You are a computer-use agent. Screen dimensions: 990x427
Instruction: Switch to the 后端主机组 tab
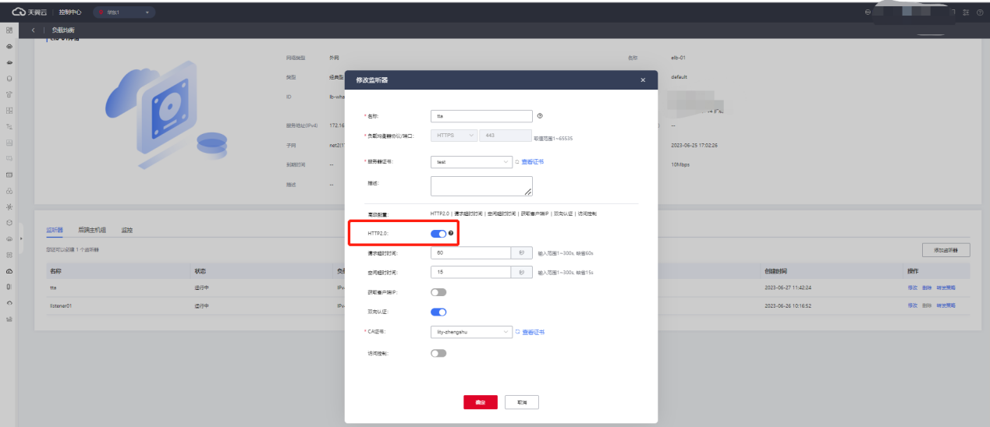pyautogui.click(x=92, y=231)
